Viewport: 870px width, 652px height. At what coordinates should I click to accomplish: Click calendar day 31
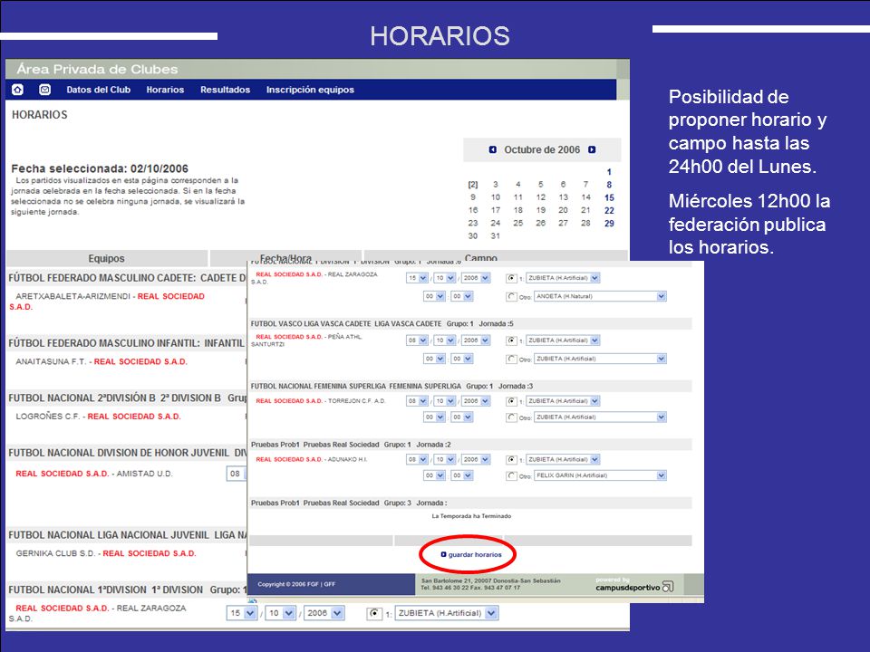point(496,236)
